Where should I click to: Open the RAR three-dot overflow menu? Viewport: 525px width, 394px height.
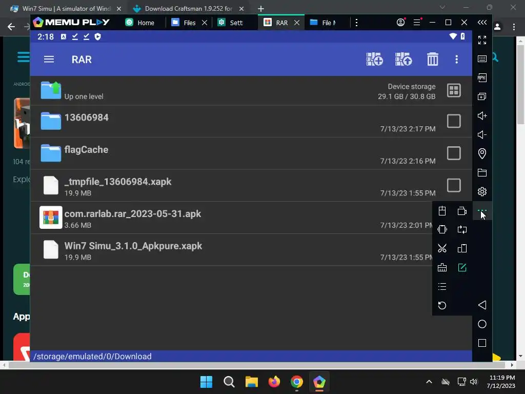457,60
